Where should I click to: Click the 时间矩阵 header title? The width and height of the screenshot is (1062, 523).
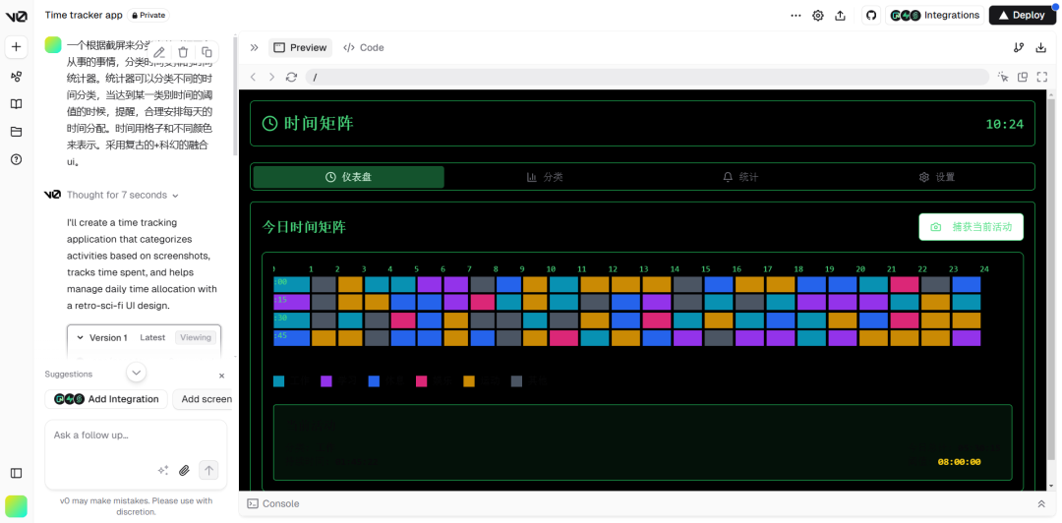click(x=319, y=123)
